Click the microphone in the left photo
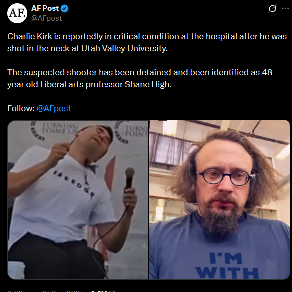The height and width of the screenshot is (292, 292). point(130,178)
